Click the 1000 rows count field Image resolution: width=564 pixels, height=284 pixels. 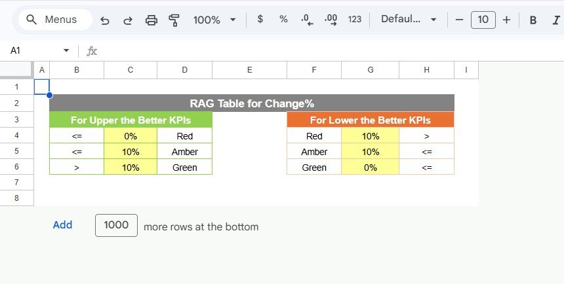(116, 225)
